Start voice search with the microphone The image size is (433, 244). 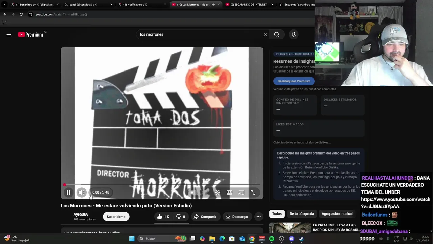(x=294, y=34)
